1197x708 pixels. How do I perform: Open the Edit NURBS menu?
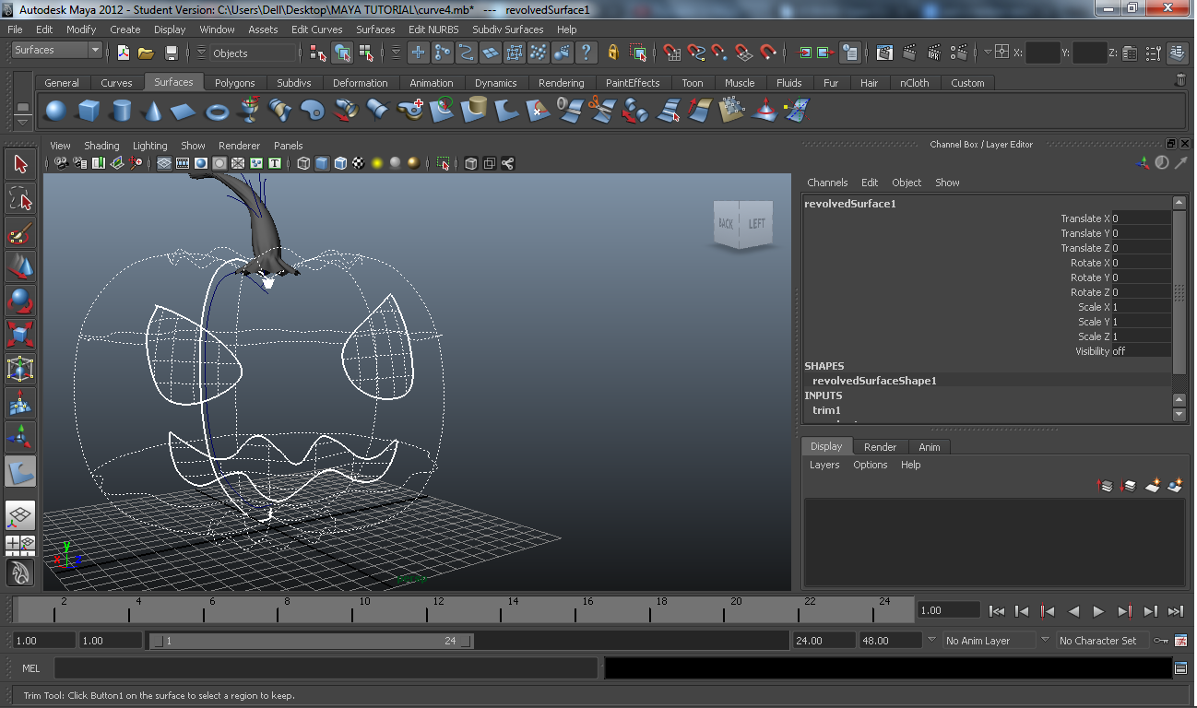(432, 29)
